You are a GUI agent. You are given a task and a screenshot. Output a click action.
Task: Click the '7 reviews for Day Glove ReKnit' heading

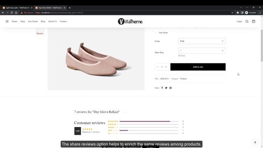click(x=97, y=112)
